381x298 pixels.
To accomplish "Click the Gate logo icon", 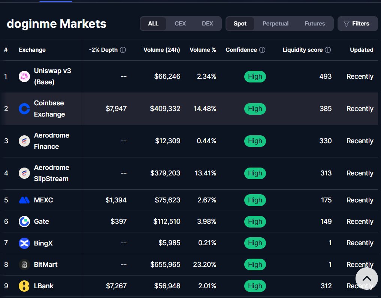I will 24,222.
